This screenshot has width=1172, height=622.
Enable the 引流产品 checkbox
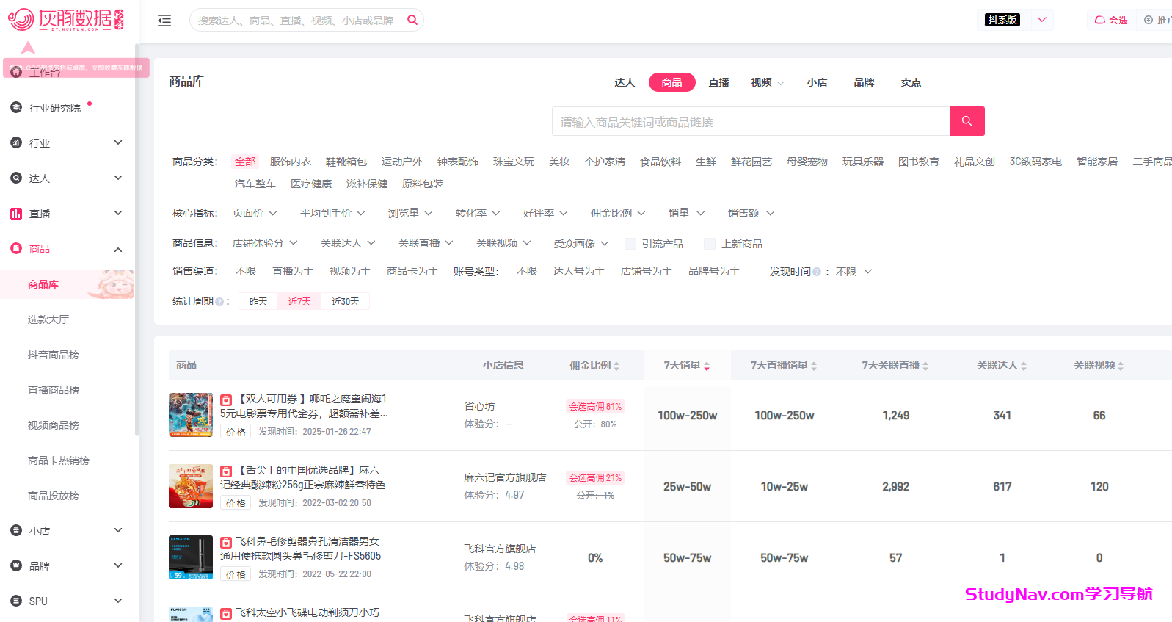[630, 244]
